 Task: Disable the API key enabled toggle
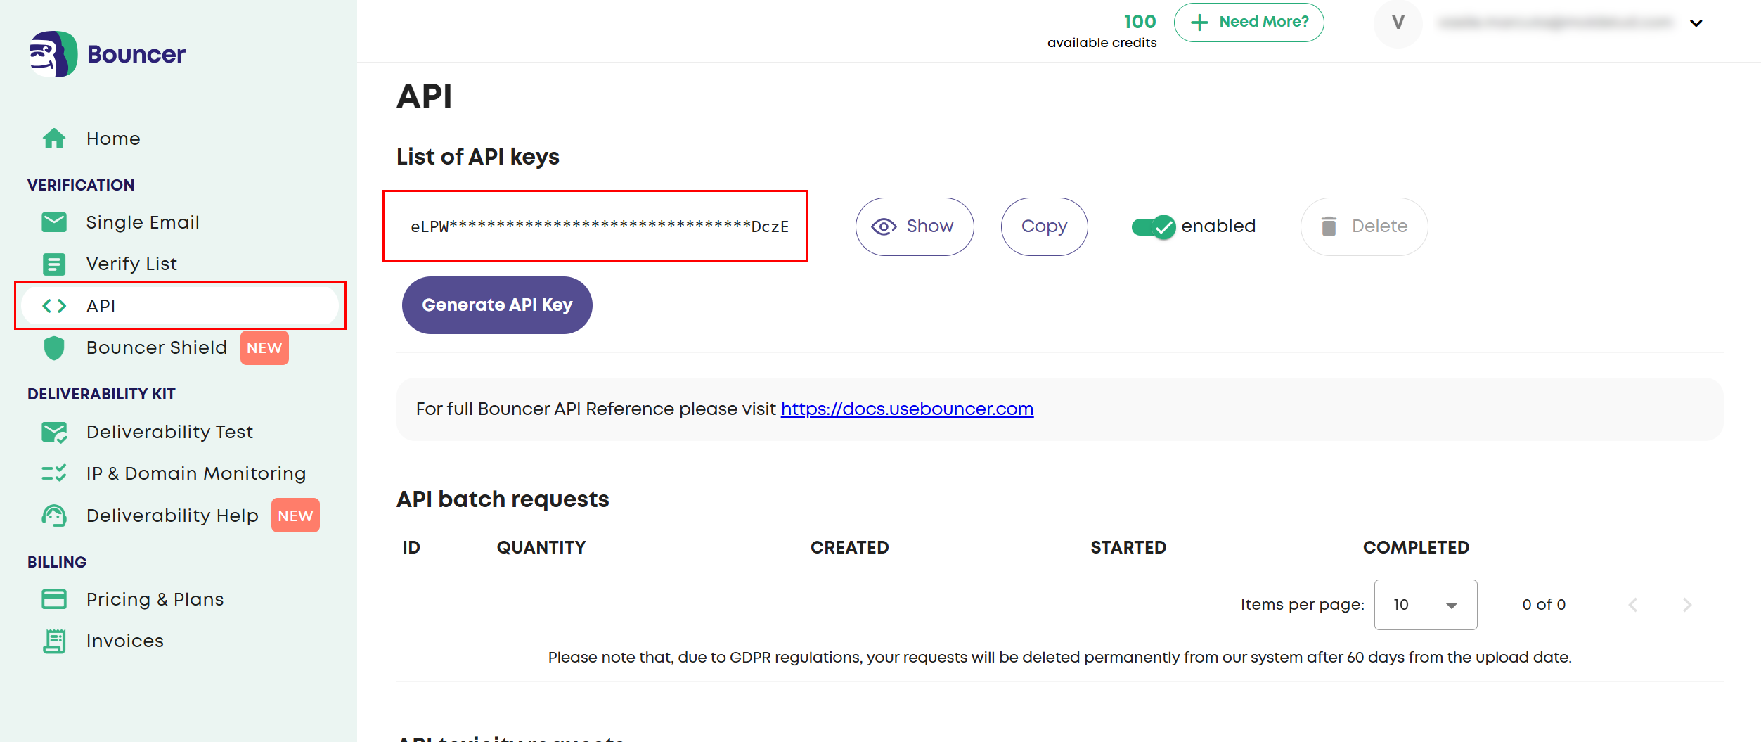pyautogui.click(x=1153, y=226)
